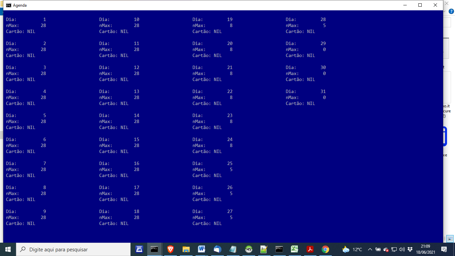Open the Windows Start menu
The width and height of the screenshot is (455, 256).
click(x=8, y=249)
